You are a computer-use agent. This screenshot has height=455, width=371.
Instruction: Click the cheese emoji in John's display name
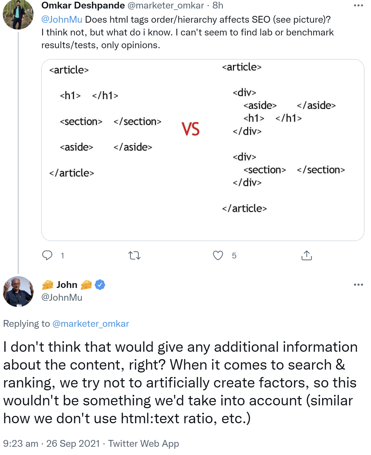coord(47,285)
